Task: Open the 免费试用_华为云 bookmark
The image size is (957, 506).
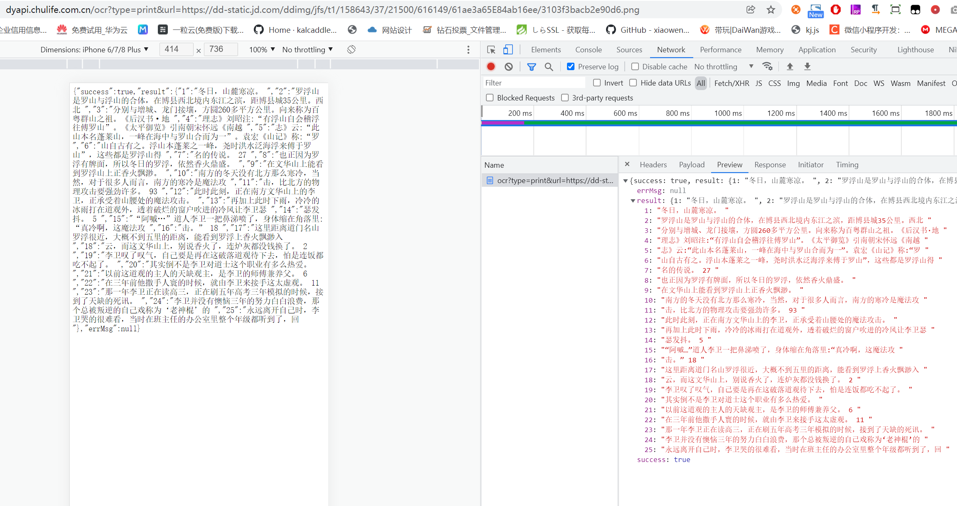Action: point(92,30)
